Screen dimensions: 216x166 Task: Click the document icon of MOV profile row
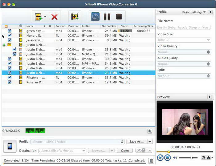pyautogui.click(x=21, y=54)
